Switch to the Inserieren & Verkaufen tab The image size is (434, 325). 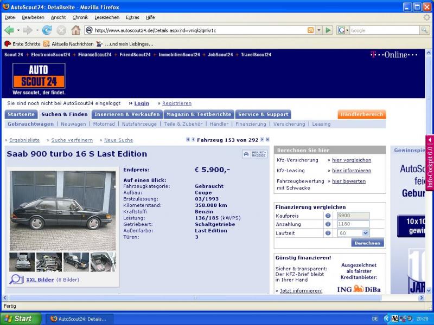click(127, 114)
